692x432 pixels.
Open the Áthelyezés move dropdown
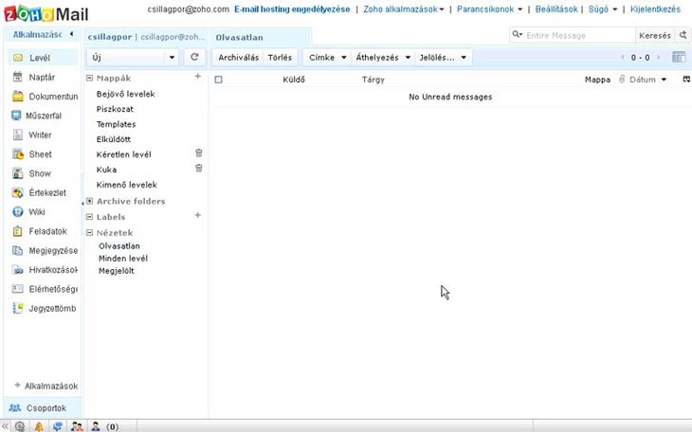coord(383,58)
